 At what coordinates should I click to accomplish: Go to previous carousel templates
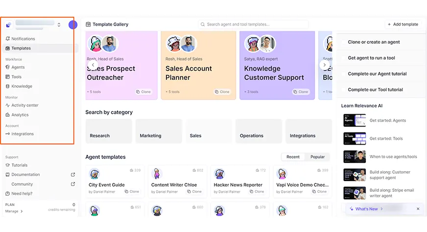click(x=93, y=65)
